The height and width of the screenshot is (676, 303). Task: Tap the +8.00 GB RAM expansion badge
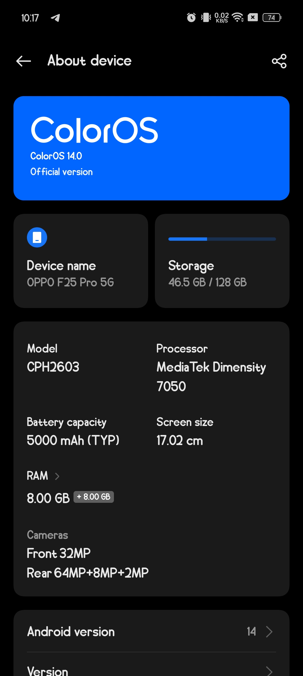(x=94, y=497)
